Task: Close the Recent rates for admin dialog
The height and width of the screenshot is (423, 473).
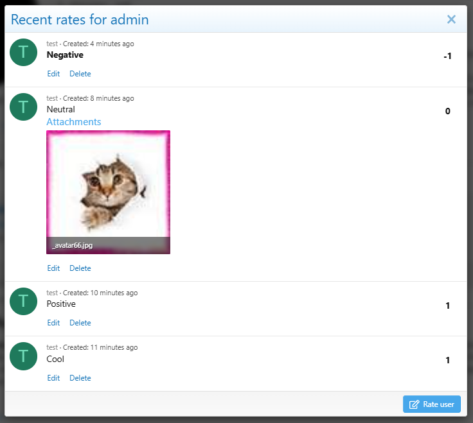Action: click(451, 19)
